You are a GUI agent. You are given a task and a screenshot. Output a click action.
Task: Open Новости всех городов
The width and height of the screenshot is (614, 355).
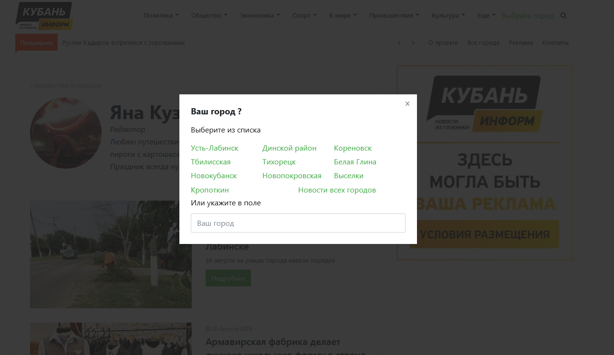(x=337, y=190)
